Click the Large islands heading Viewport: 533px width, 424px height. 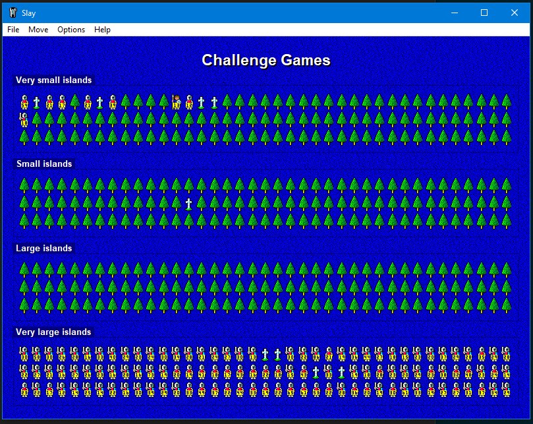[44, 248]
